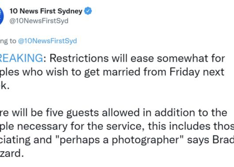The width and height of the screenshot is (234, 167).
Task: Click the grey "ng to" replying label
Action: point(8,41)
